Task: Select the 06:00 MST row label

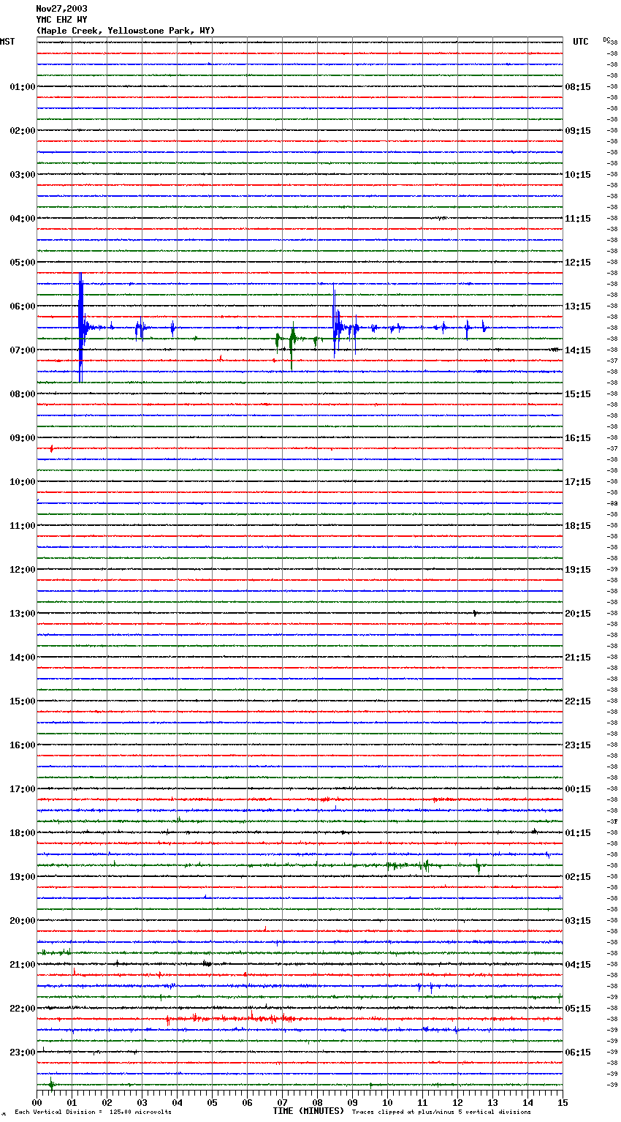Action: click(23, 306)
